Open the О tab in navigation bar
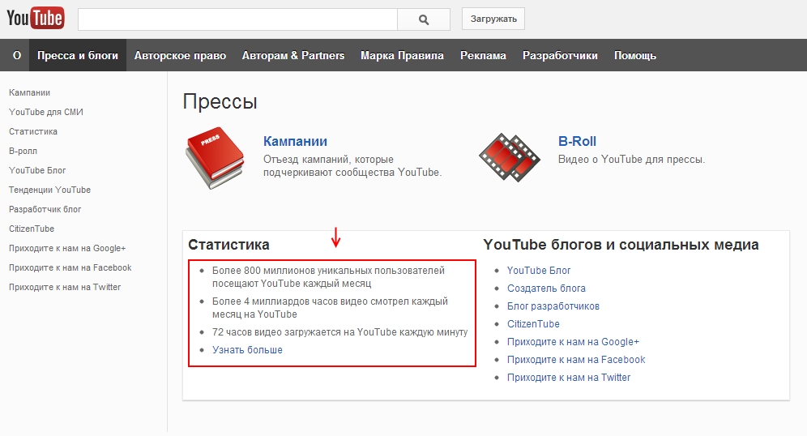The width and height of the screenshot is (807, 436). point(17,55)
